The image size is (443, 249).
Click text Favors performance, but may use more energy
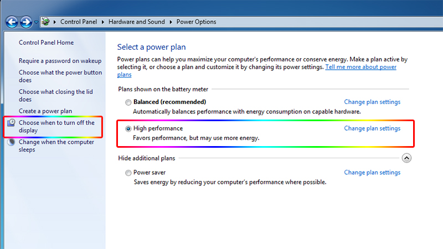pos(196,138)
